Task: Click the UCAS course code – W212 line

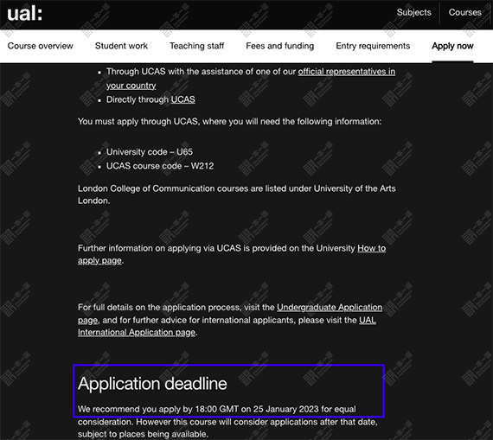Action: tap(160, 166)
